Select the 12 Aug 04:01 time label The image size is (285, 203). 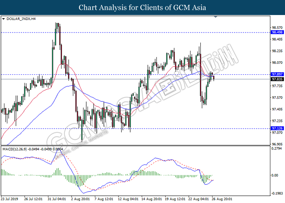coord(128,199)
